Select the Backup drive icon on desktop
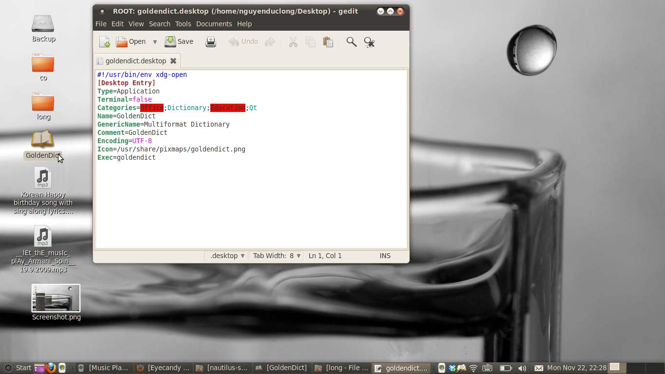665x374 pixels. coord(43,24)
